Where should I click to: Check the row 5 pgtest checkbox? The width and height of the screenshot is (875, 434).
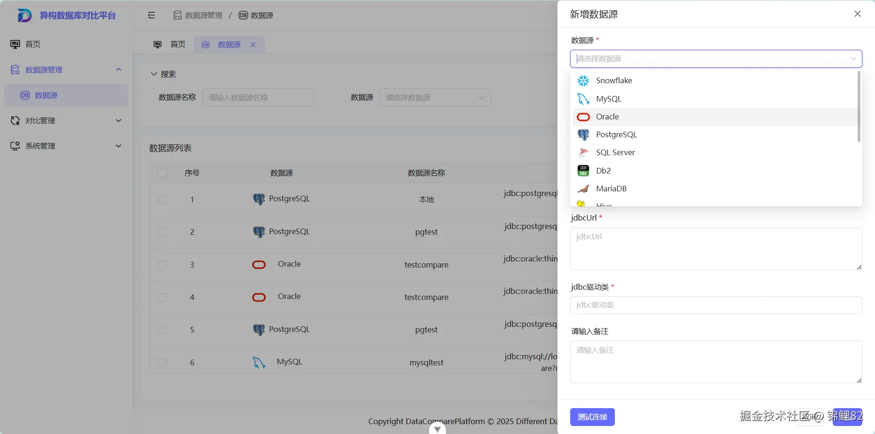click(x=162, y=330)
